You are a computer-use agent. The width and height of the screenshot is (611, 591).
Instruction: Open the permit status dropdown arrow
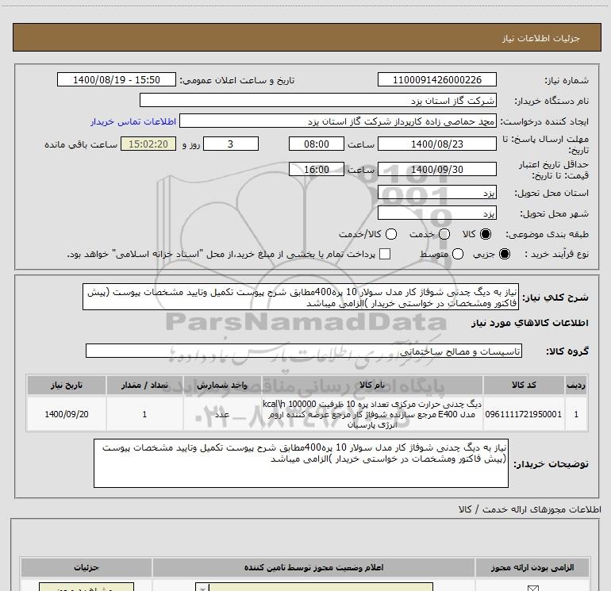(x=202, y=588)
